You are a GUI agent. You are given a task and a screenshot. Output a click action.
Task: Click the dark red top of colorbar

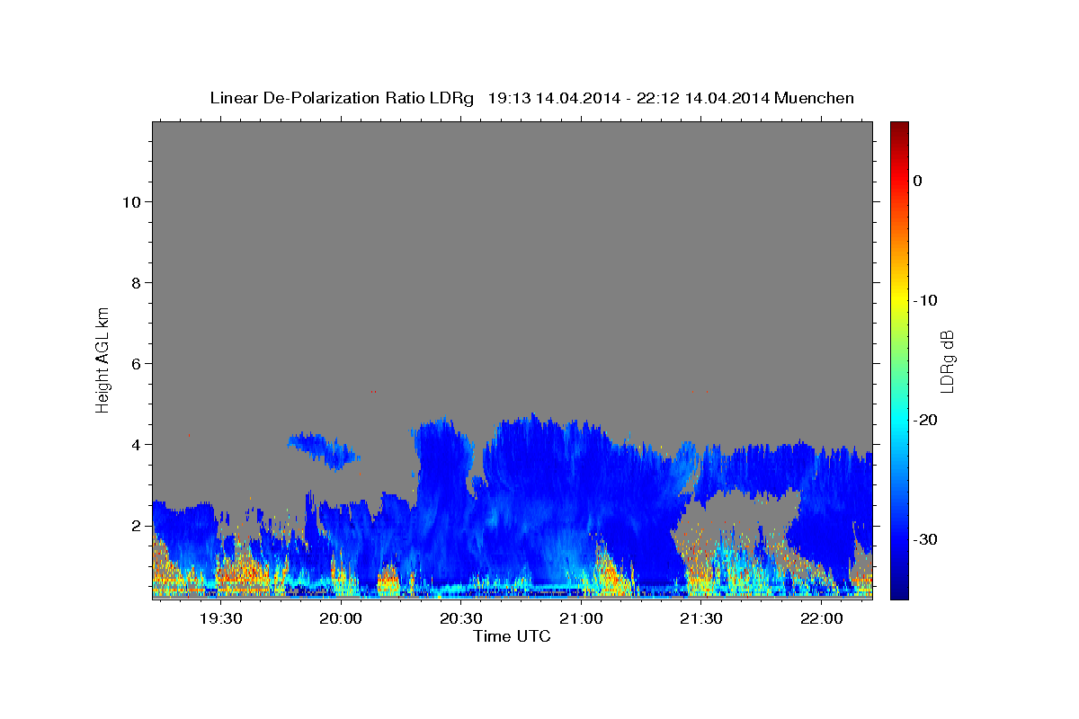click(899, 128)
